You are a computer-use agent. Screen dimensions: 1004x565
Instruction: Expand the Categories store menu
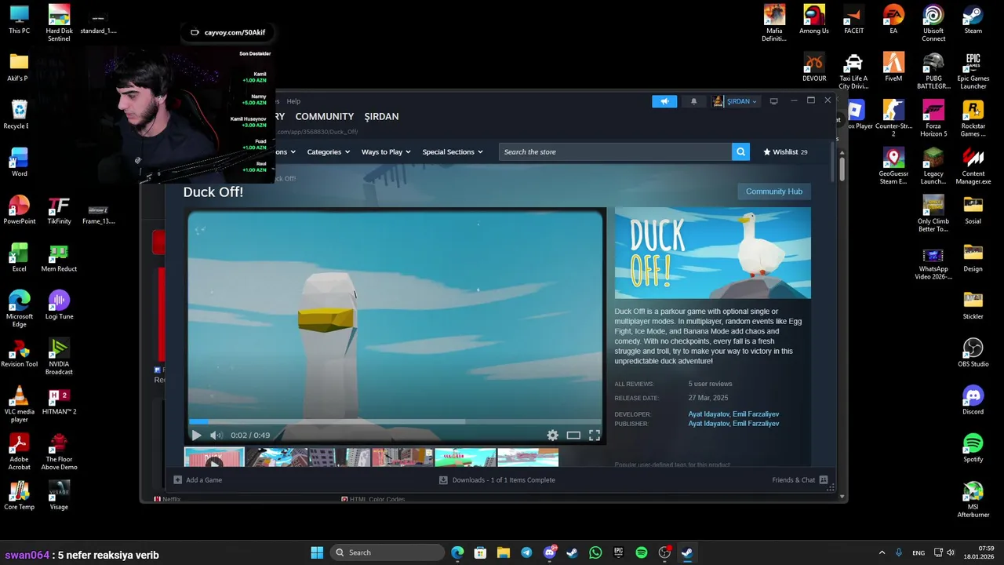328,151
